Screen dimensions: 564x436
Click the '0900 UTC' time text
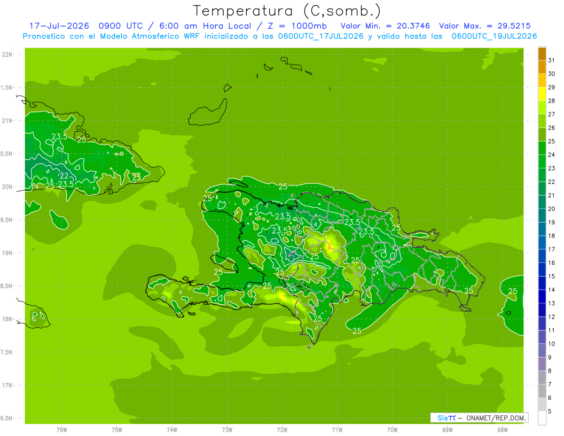(121, 26)
